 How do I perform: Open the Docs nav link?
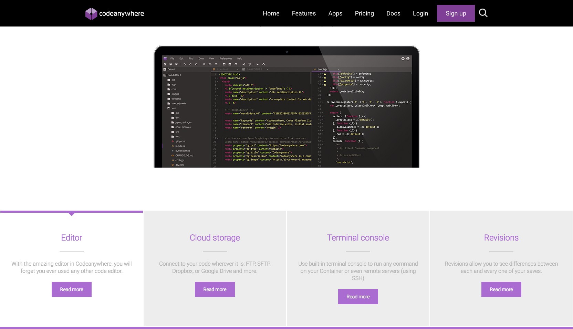coord(393,13)
